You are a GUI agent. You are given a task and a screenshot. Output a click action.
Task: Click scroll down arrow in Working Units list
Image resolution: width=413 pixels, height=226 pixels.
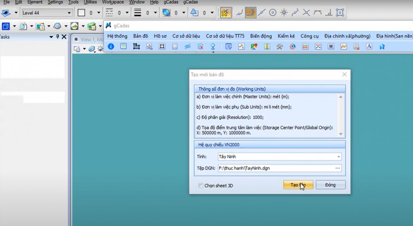coord(341,134)
